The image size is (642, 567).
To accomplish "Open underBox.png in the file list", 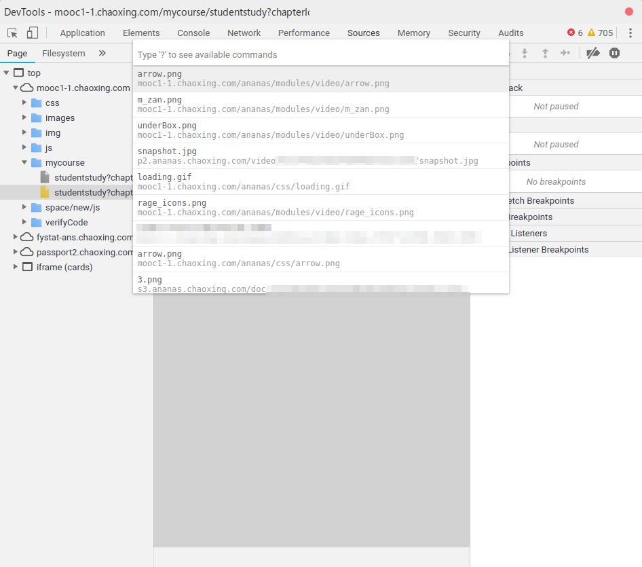I will click(321, 130).
